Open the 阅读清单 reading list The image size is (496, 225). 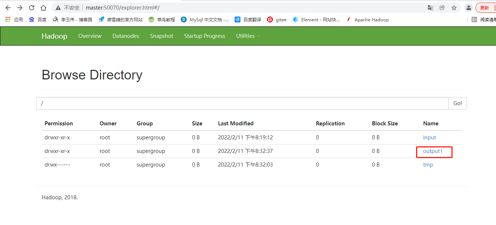(484, 19)
